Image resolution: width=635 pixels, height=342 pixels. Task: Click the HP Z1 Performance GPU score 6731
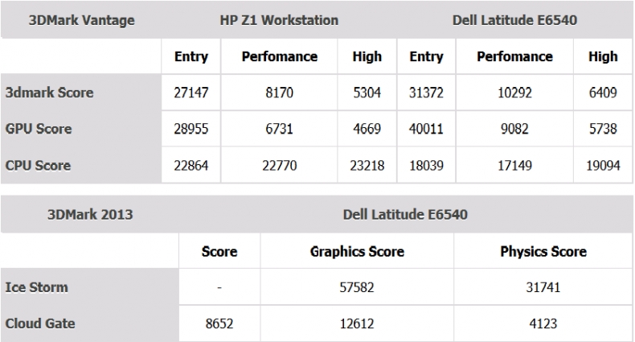click(x=280, y=129)
